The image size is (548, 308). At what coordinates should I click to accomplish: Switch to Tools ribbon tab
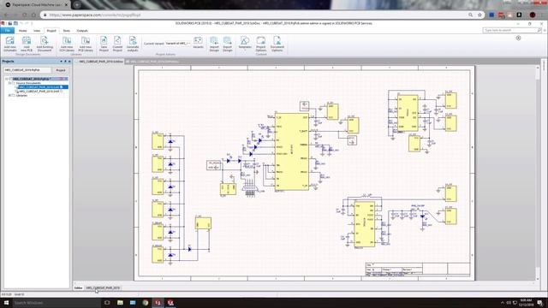67,31
